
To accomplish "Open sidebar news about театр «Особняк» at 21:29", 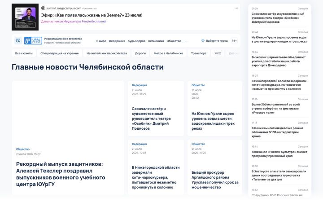I will [278, 18].
